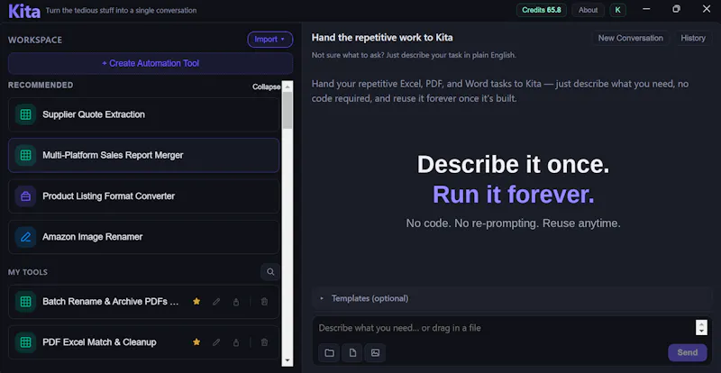The height and width of the screenshot is (373, 721).
Task: Click 'Hand the repetitive work to Kita' title
Action: tap(382, 38)
